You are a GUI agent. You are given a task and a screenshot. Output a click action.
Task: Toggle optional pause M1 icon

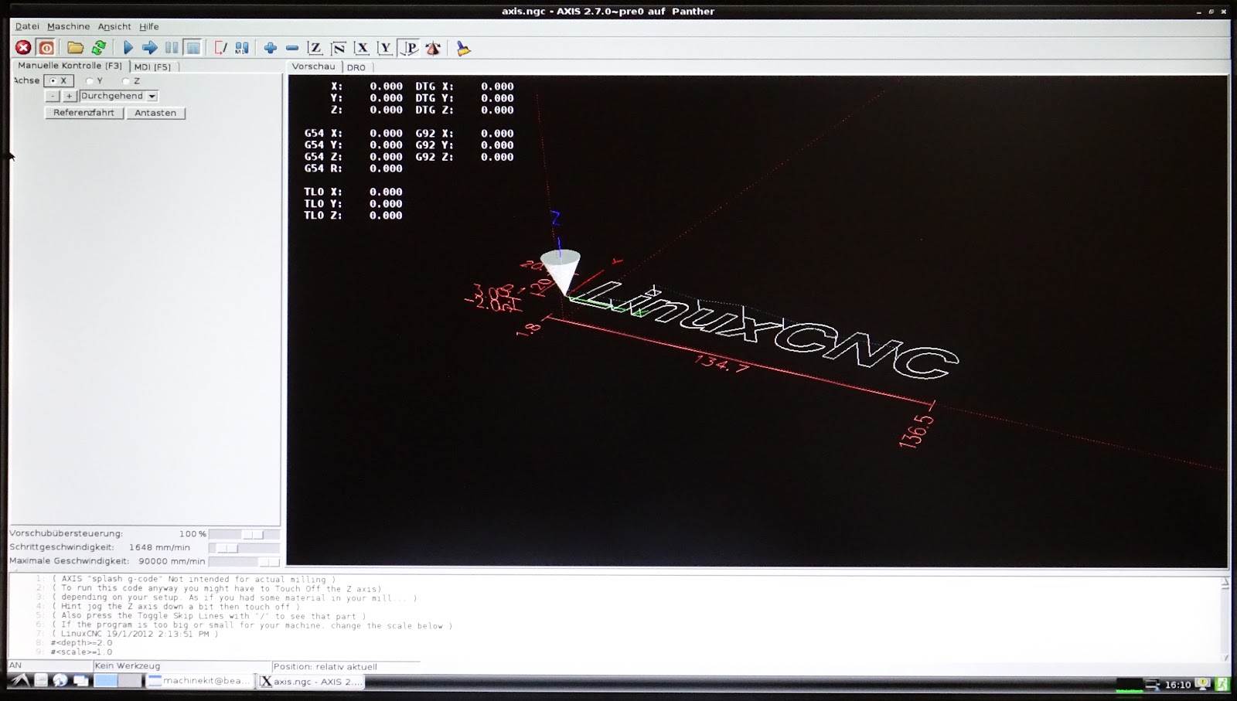point(242,48)
